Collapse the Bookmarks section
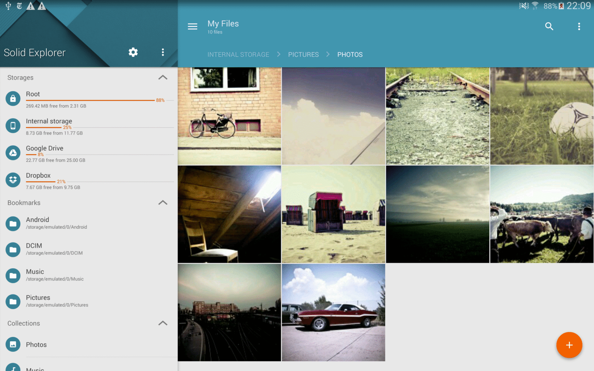Image resolution: width=594 pixels, height=371 pixels. [163, 203]
